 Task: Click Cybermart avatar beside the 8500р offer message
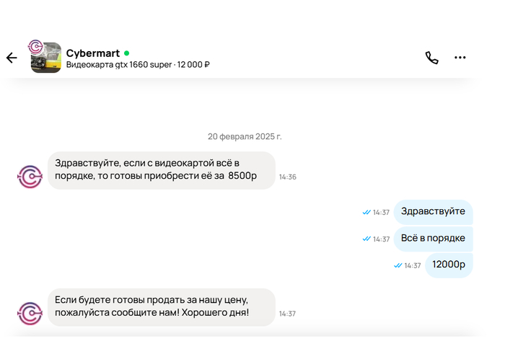tap(30, 177)
